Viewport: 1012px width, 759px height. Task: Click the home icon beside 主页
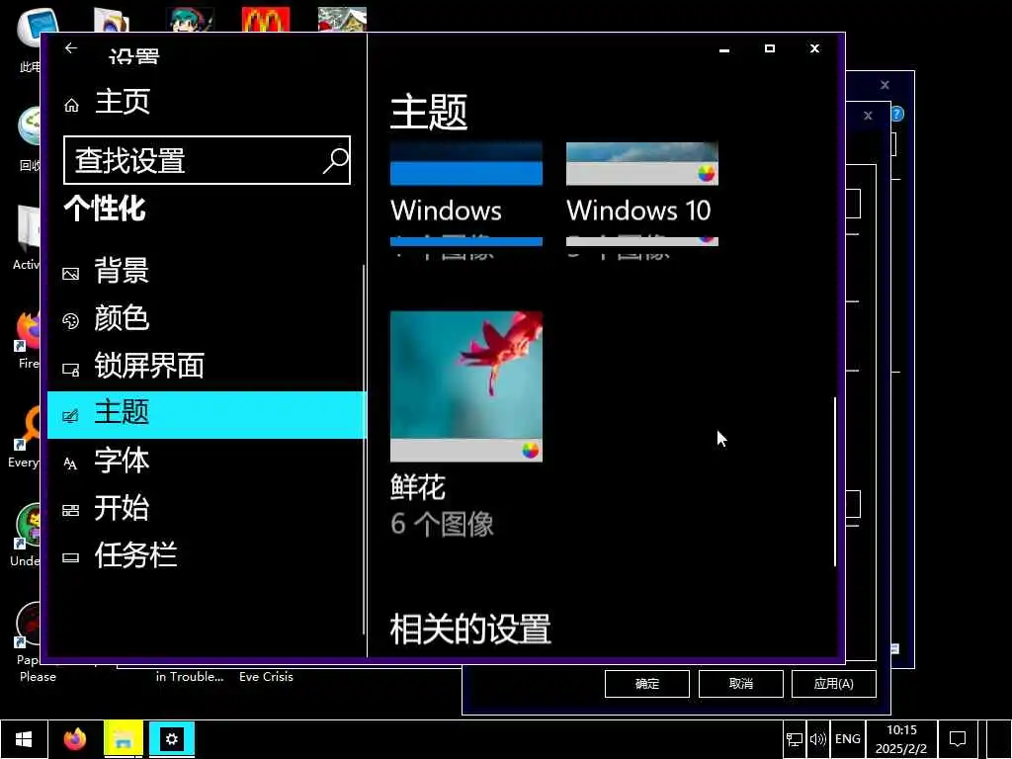click(x=71, y=105)
